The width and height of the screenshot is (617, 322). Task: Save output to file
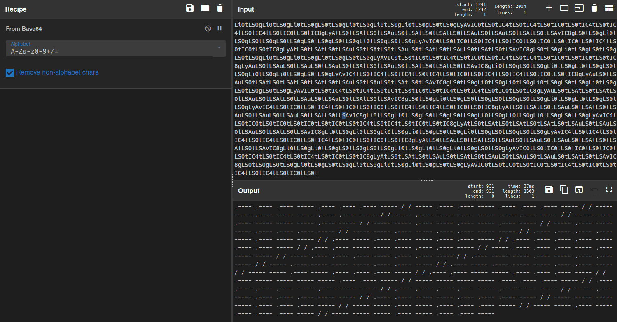(x=549, y=189)
